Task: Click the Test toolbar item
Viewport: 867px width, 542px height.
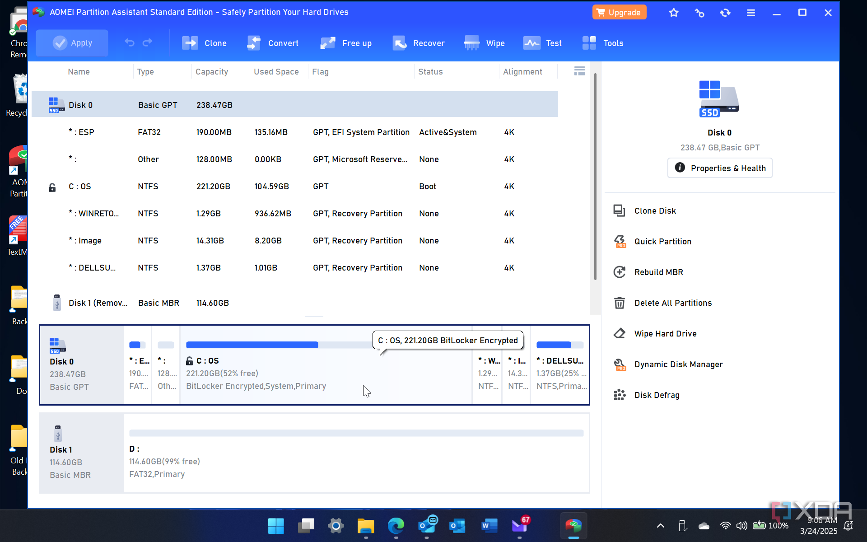Action: pos(542,43)
